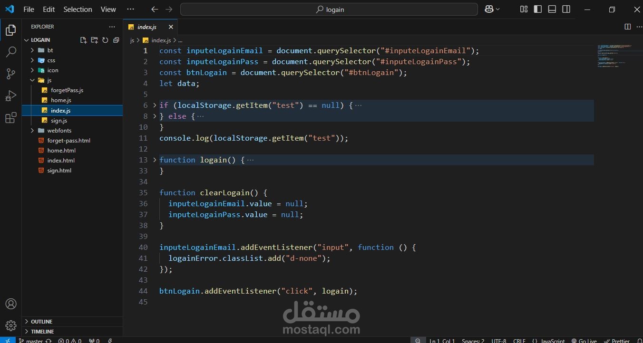
Task: Open the Edit menu
Action: click(x=49, y=9)
